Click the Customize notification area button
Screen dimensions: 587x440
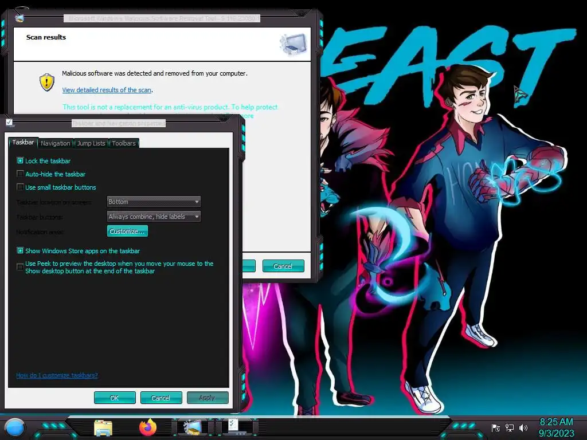(x=127, y=231)
